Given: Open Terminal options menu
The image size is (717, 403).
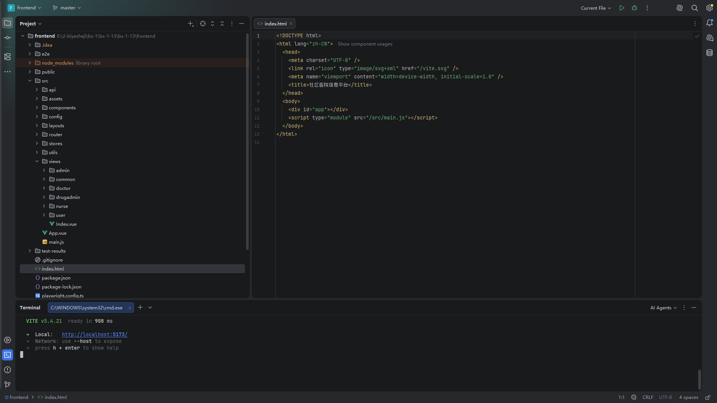Looking at the screenshot, I should [684, 308].
